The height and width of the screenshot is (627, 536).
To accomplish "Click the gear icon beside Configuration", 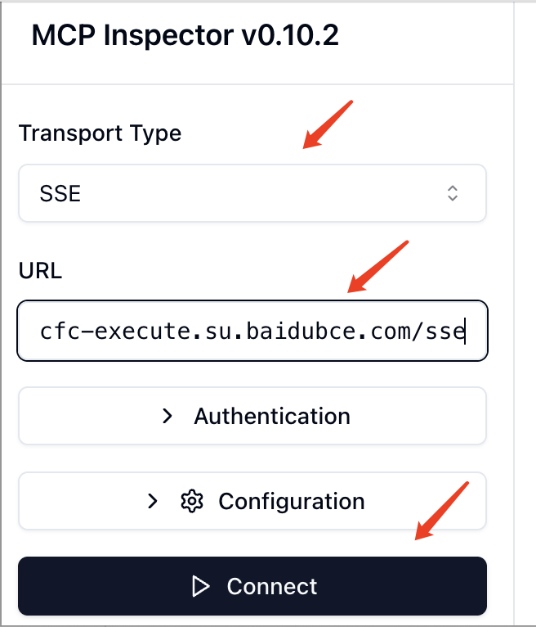I will [x=191, y=501].
